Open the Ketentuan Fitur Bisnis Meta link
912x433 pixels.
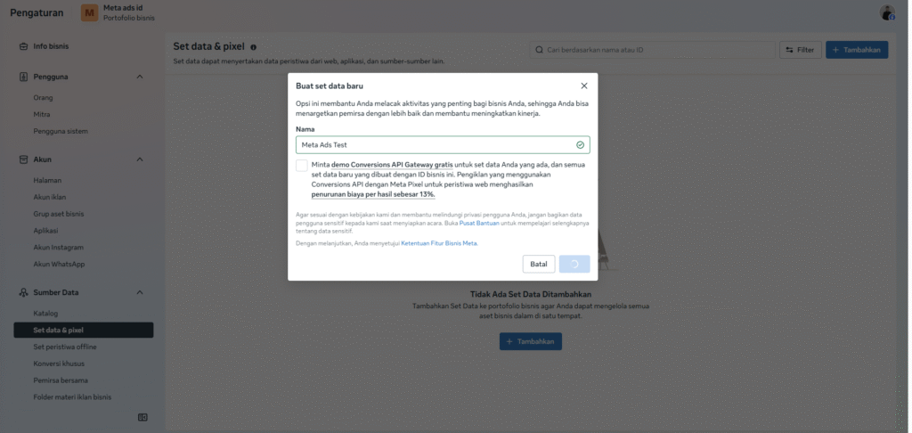(x=439, y=243)
